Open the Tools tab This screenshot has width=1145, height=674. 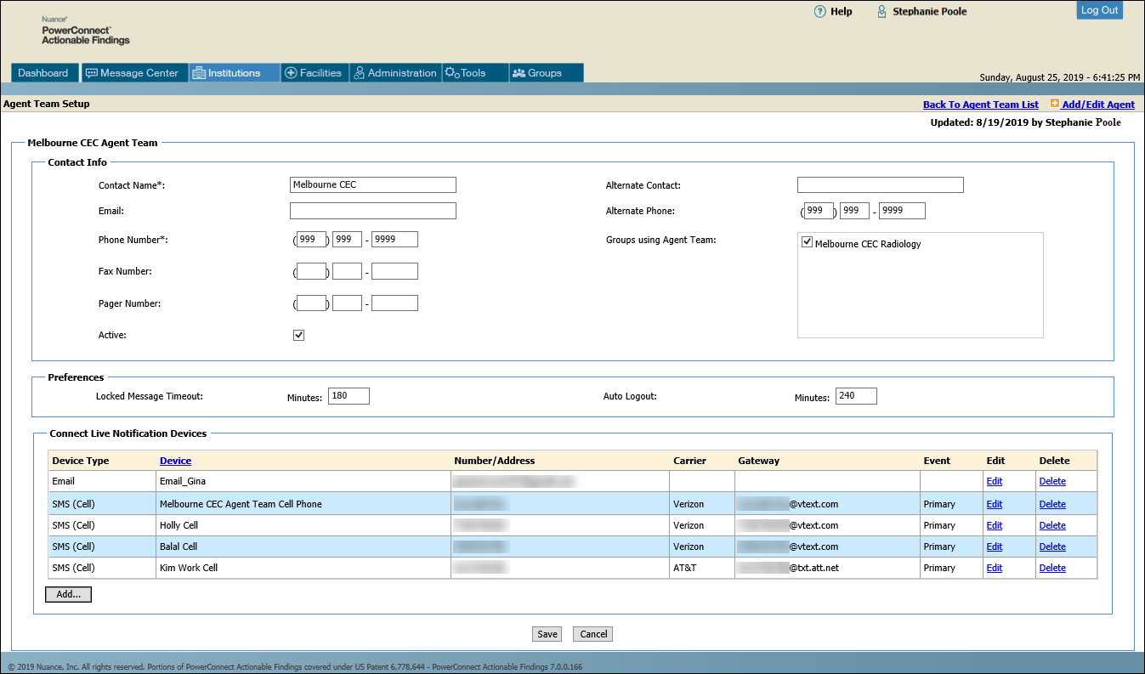(474, 73)
